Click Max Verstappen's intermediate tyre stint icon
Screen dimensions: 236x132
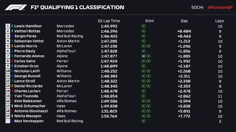tap(143, 121)
